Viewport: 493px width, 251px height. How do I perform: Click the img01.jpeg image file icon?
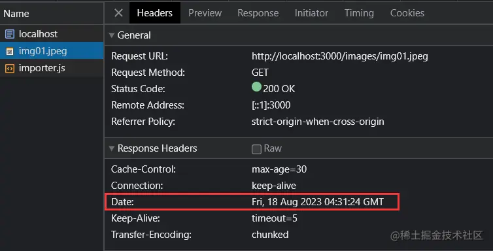pos(10,51)
